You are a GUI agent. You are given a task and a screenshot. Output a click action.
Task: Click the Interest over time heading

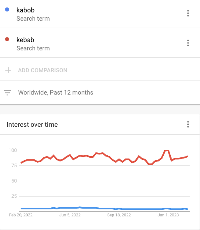click(32, 125)
